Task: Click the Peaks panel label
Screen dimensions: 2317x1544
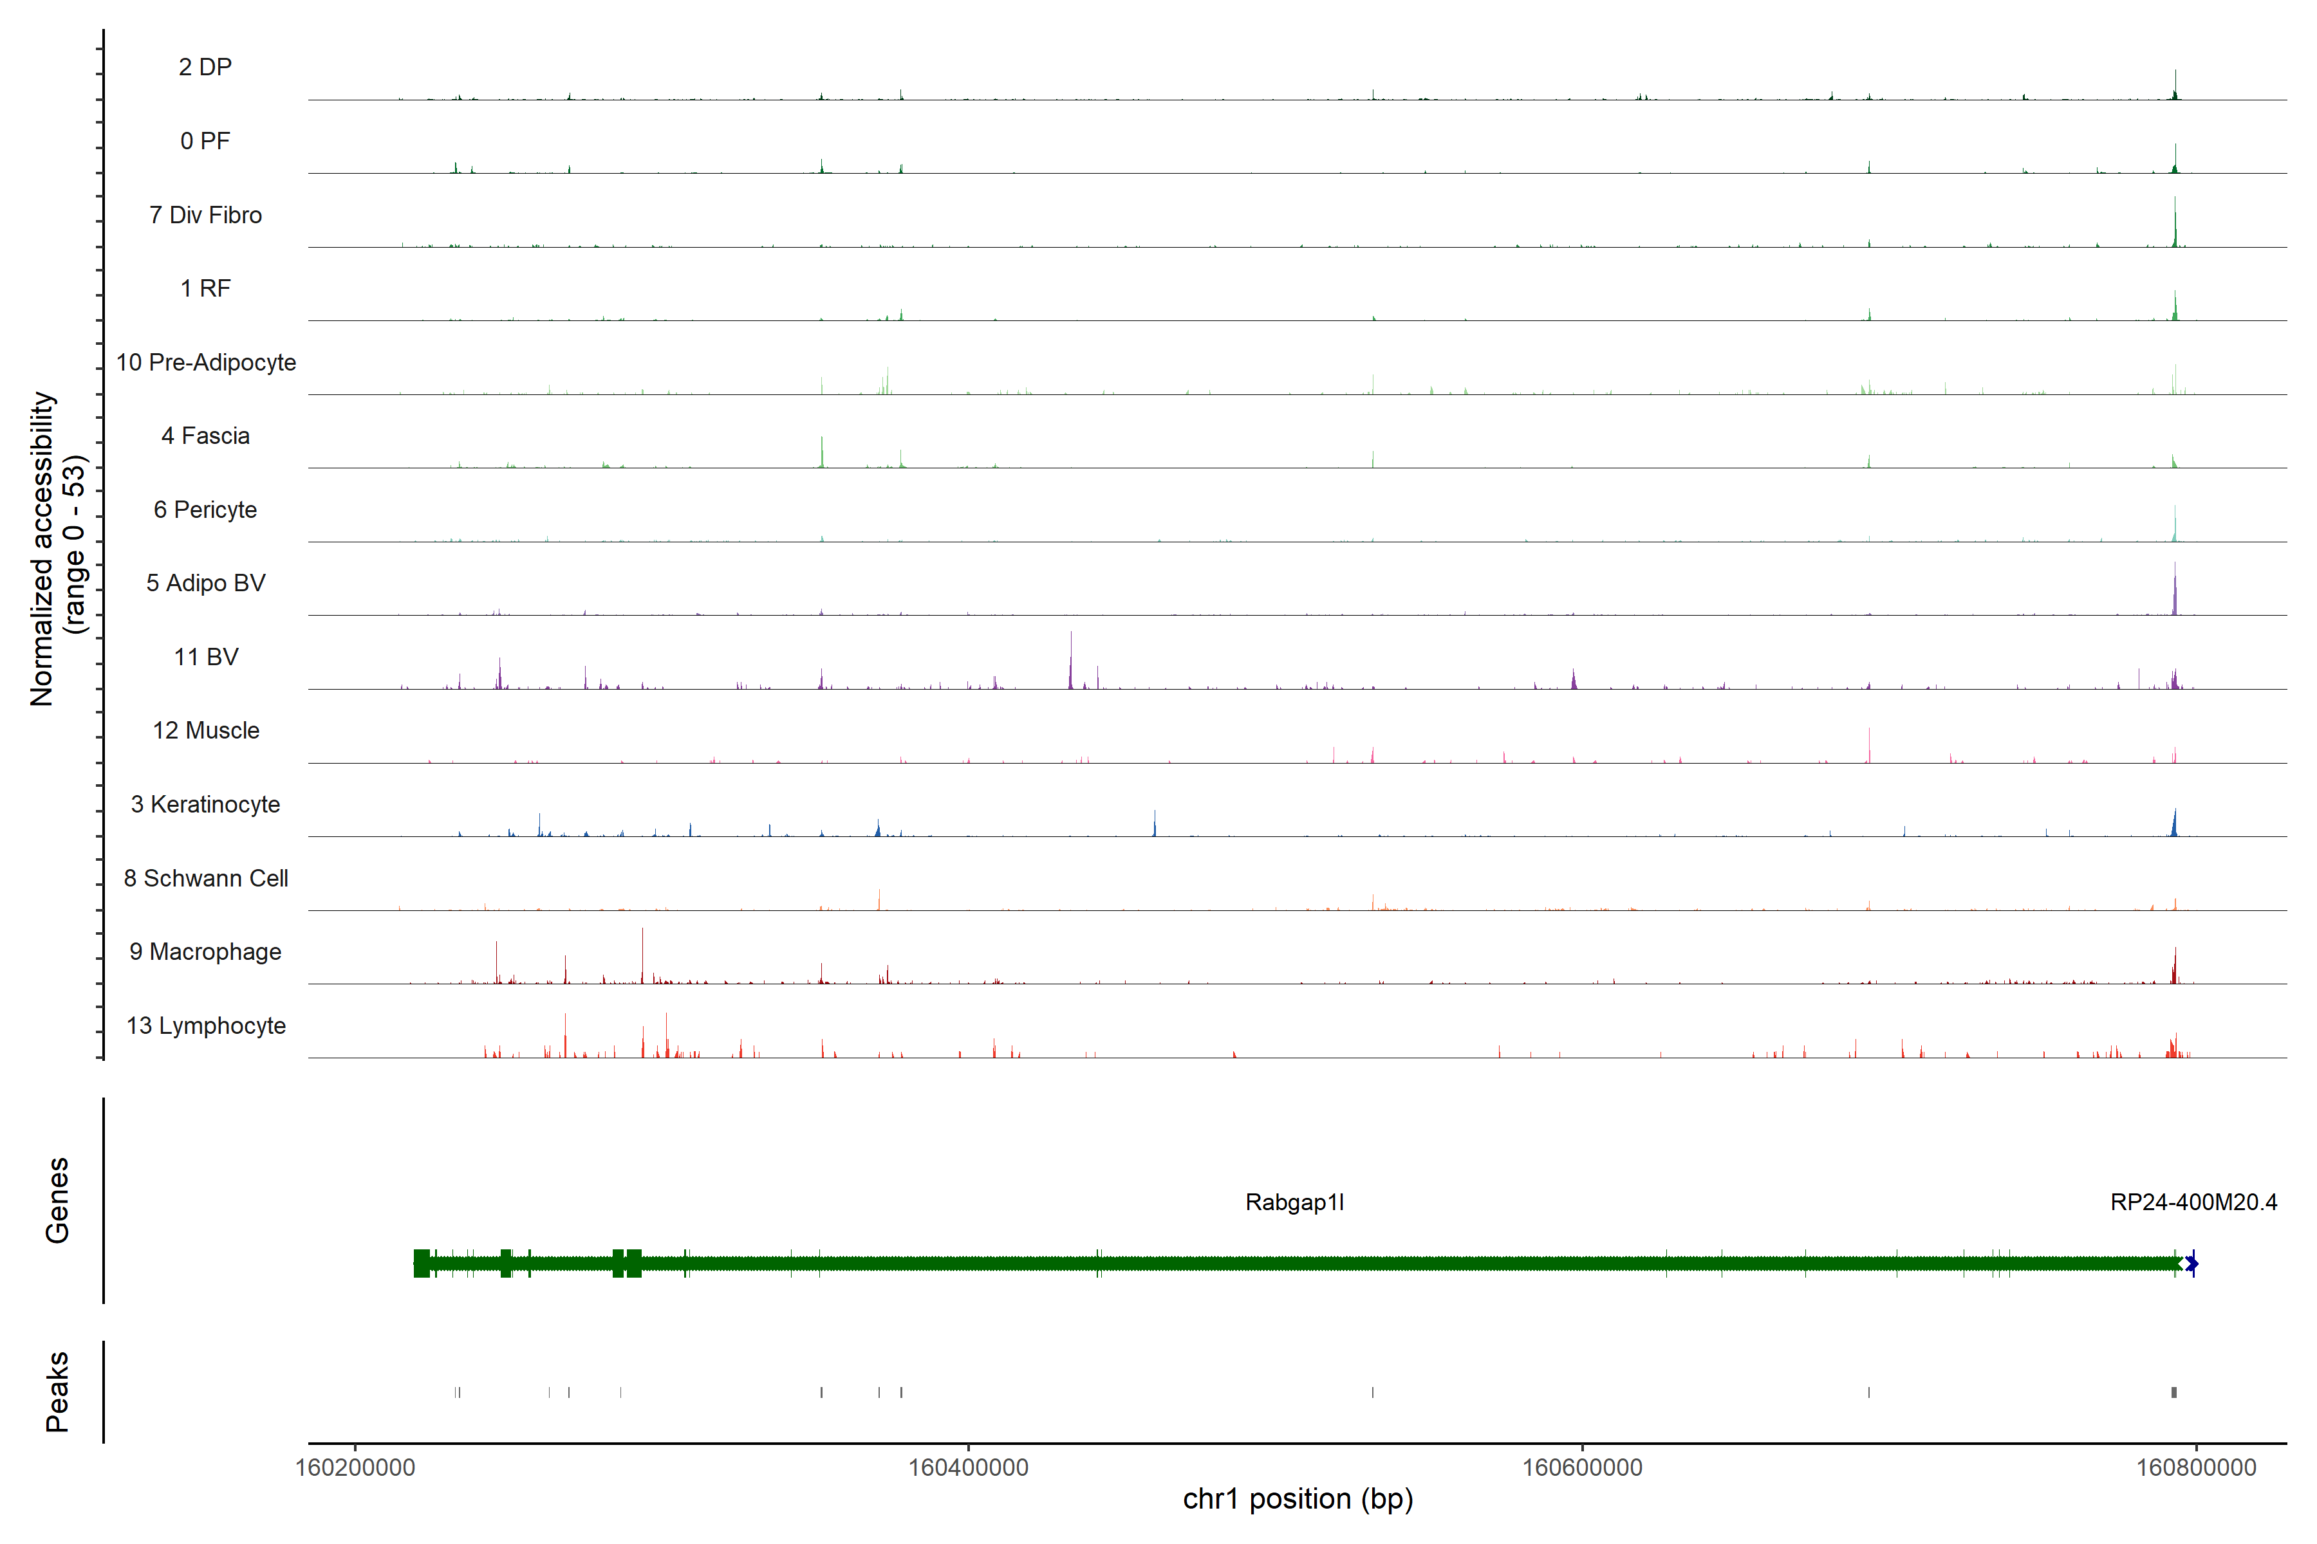Action: [x=57, y=1392]
